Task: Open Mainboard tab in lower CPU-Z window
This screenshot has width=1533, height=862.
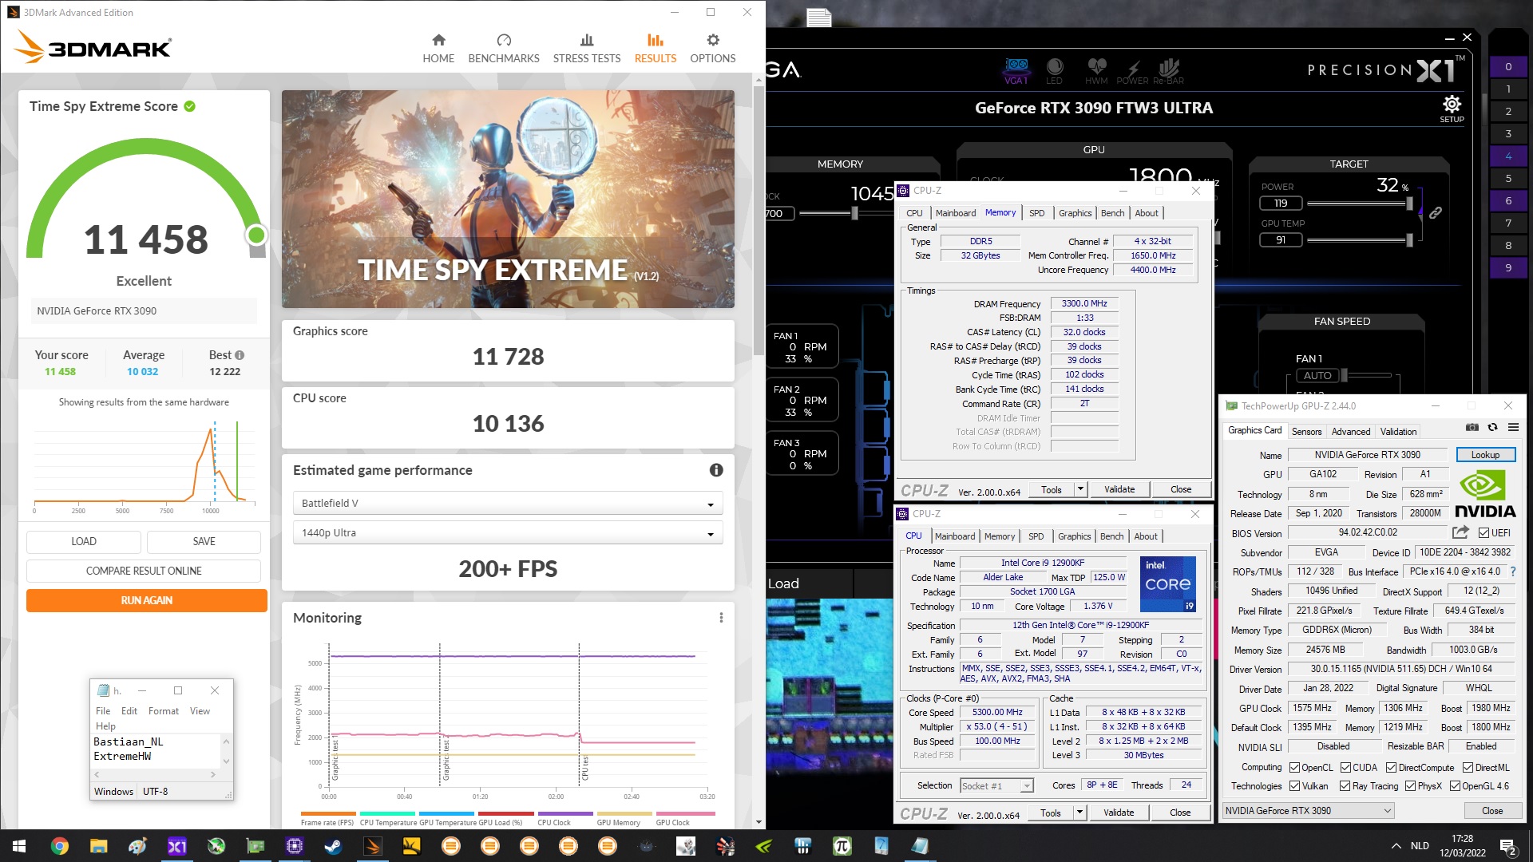Action: (x=955, y=536)
